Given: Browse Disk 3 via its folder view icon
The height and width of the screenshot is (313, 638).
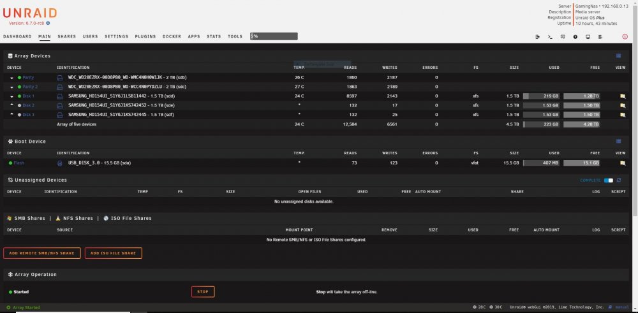Looking at the screenshot, I should (x=622, y=115).
